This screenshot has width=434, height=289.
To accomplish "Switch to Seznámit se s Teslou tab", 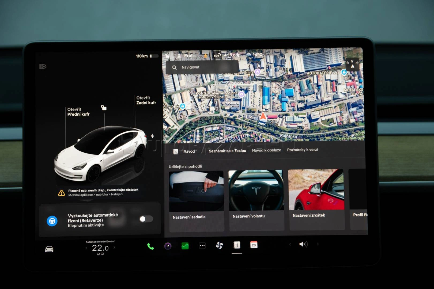I will (x=227, y=151).
